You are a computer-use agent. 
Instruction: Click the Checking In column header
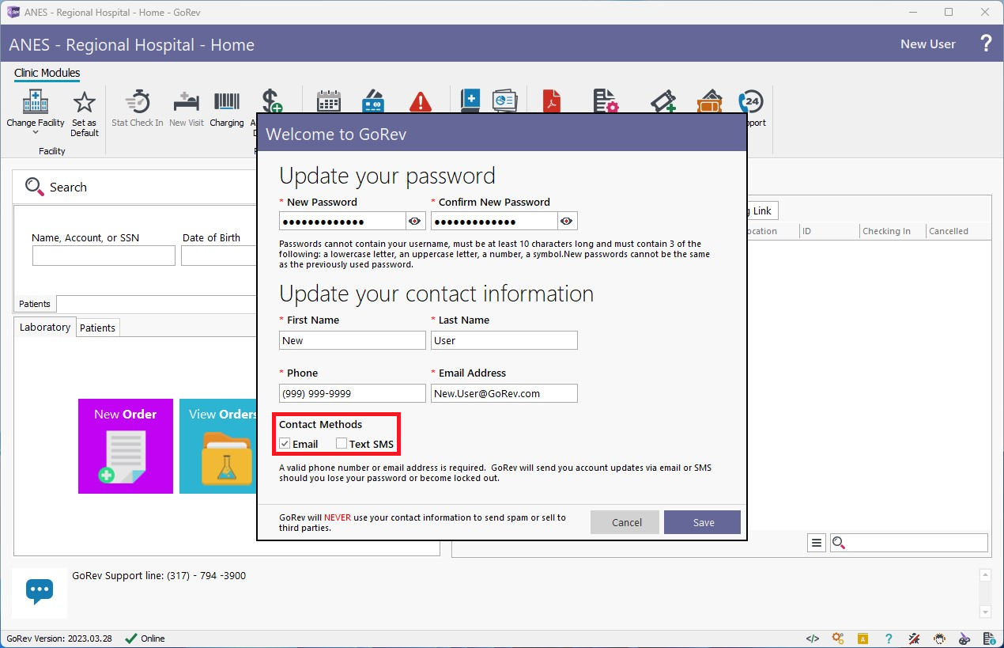pos(893,231)
